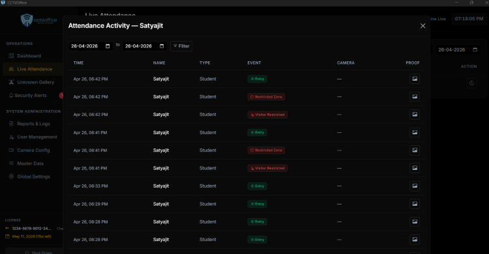Open proof image for 06:29 PM Entry row
489x254 pixels.
click(x=415, y=204)
